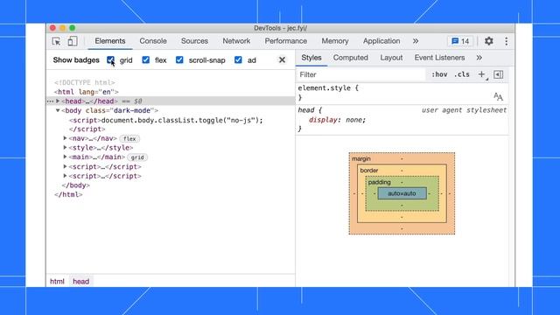Select the Computed pane tab
Image resolution: width=560 pixels, height=315 pixels.
coord(350,58)
